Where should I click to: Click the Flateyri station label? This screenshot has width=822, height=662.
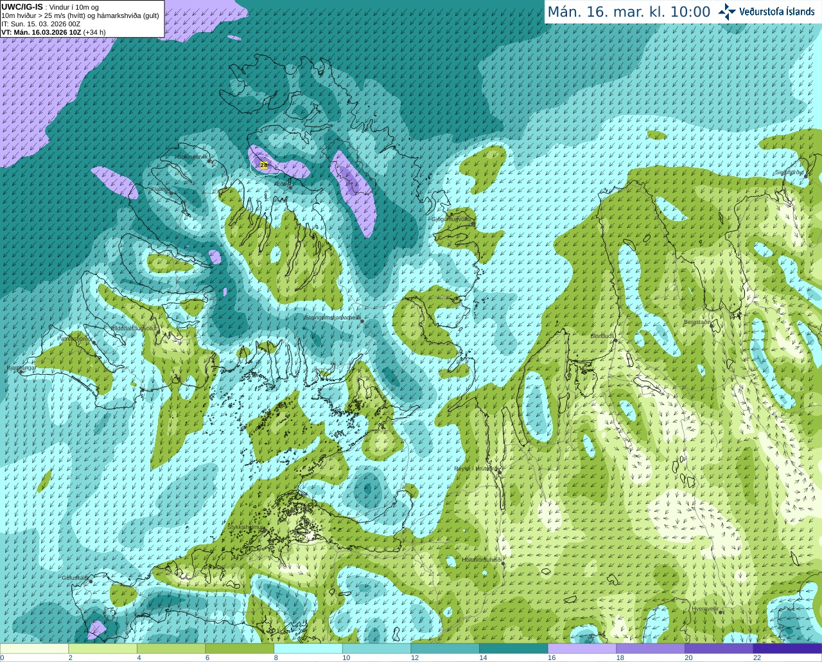161,189
